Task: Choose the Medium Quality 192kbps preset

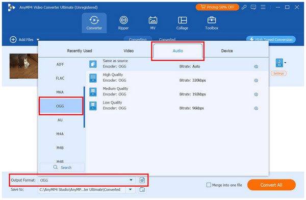Action: coord(177,92)
